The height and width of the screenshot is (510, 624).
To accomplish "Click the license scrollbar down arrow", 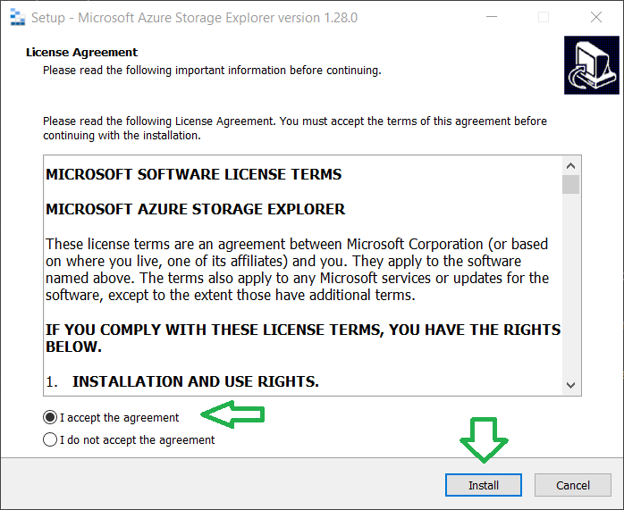I will click(x=570, y=385).
